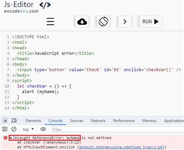
Task: Show the console sidebar
Action: [x=5, y=129]
